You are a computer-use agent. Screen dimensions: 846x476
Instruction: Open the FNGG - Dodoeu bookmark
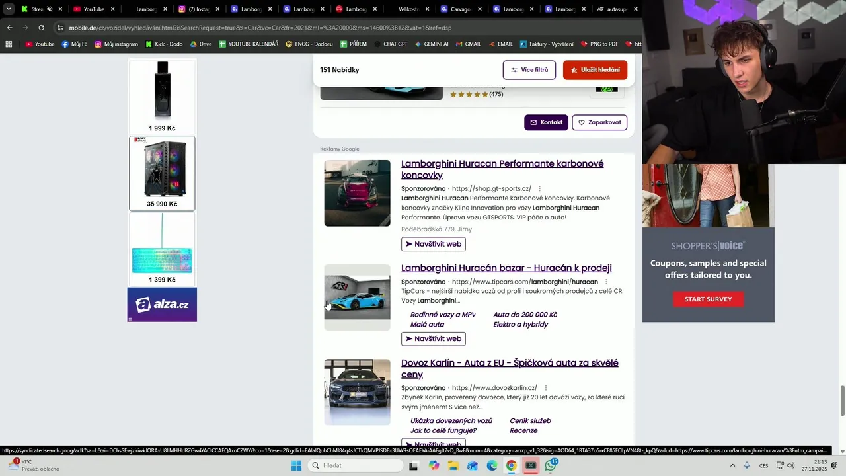click(309, 44)
